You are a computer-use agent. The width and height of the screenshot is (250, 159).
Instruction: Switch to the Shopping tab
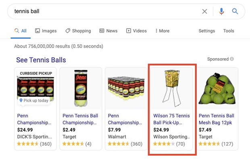tap(78, 31)
